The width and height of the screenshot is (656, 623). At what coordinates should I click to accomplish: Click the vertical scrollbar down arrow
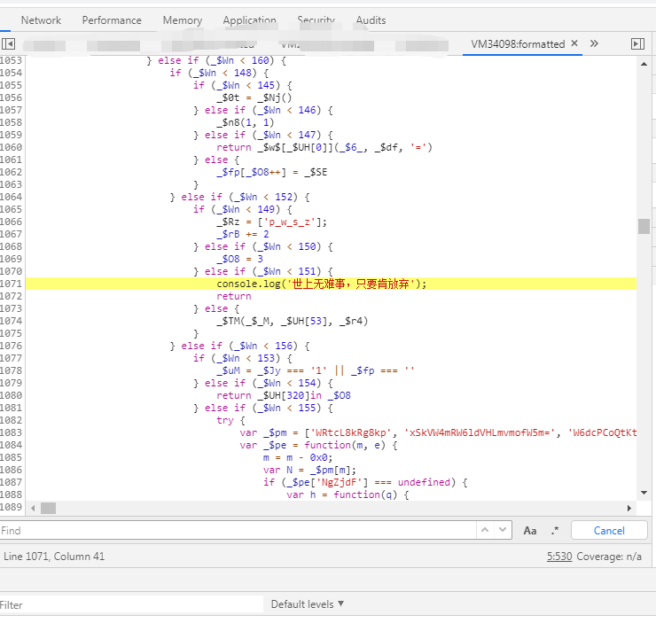tap(644, 493)
